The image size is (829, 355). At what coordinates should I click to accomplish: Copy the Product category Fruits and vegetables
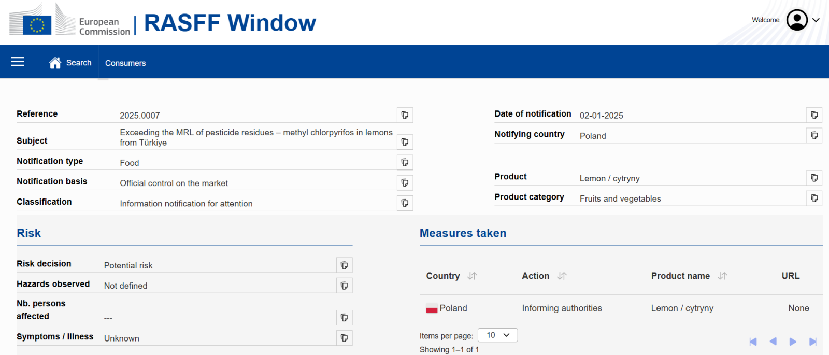click(x=814, y=198)
